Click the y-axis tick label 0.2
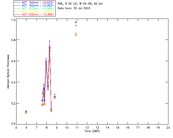 tap(13, 103)
